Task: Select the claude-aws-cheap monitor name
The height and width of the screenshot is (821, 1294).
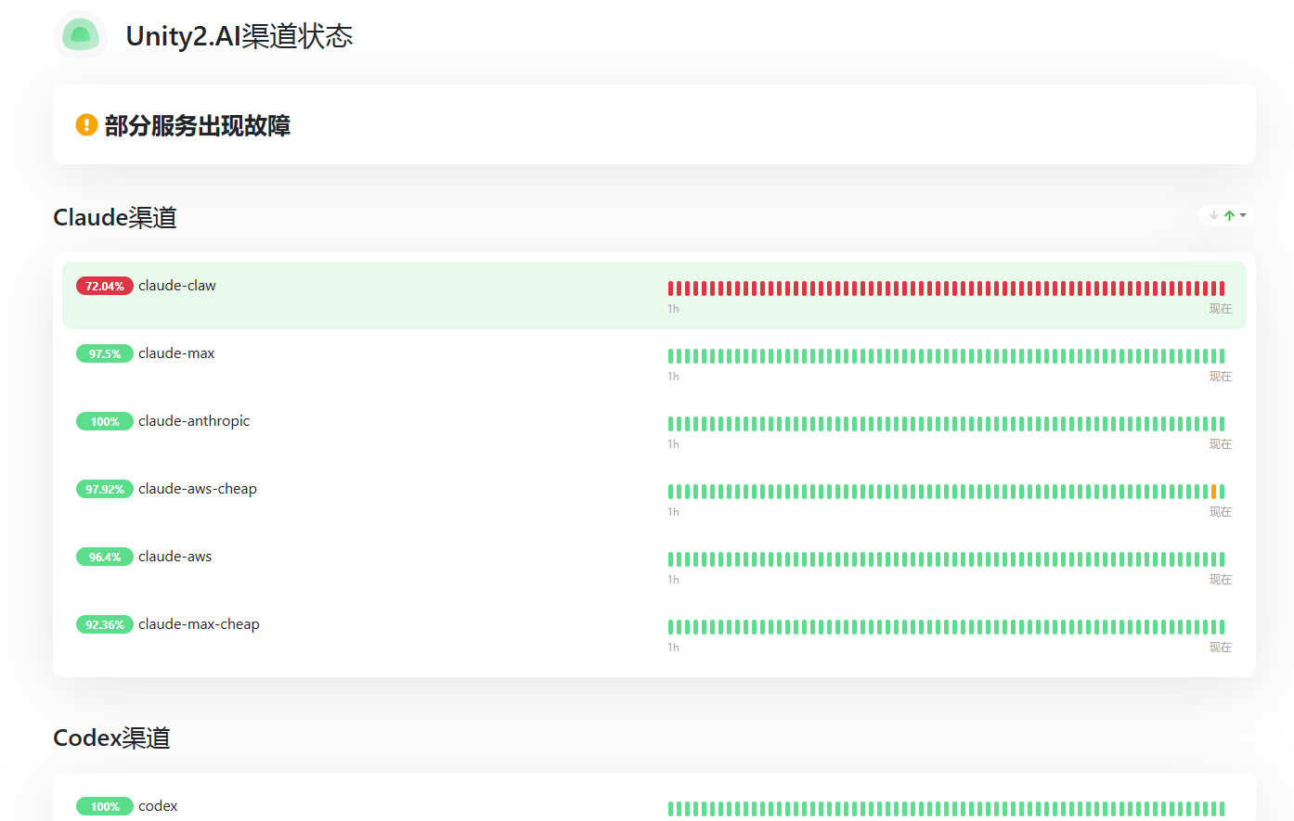Action: click(198, 489)
